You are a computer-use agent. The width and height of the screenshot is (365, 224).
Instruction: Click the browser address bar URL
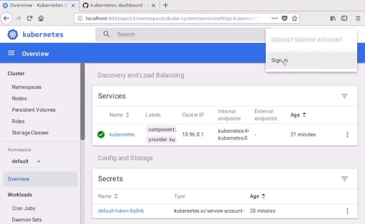click(x=171, y=18)
